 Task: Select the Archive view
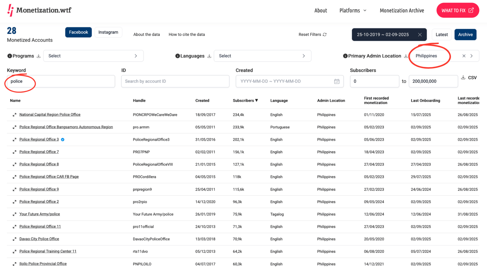(x=466, y=34)
